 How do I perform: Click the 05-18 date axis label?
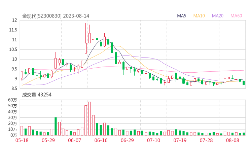pyautogui.click(x=22, y=140)
